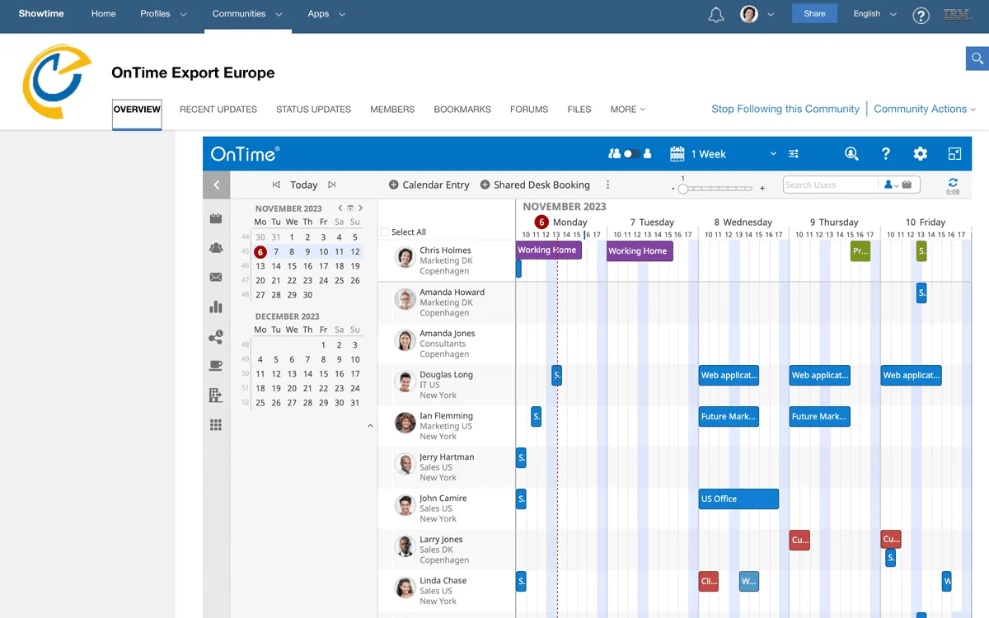
Task: Go to next period arrow after Today
Action: [x=331, y=185]
